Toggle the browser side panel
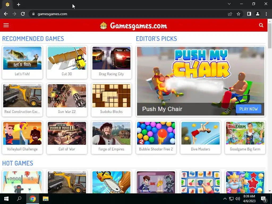The height and width of the screenshot is (204, 272). [249, 14]
